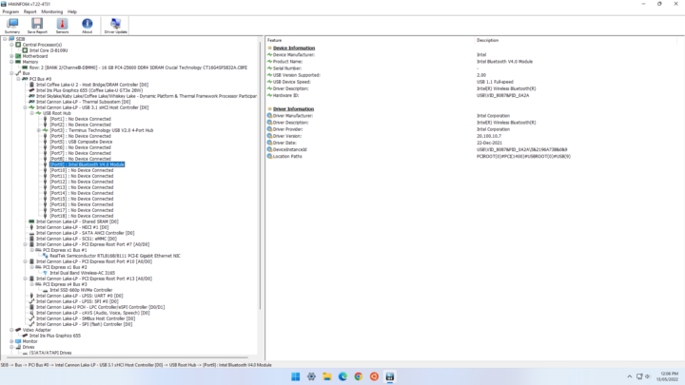
Task: Click the HWiNFO taskbar icon
Action: click(390, 376)
